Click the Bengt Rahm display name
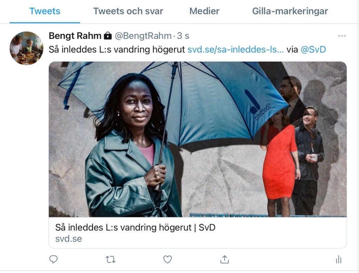Screen dimensions: 359x273 click(75, 36)
